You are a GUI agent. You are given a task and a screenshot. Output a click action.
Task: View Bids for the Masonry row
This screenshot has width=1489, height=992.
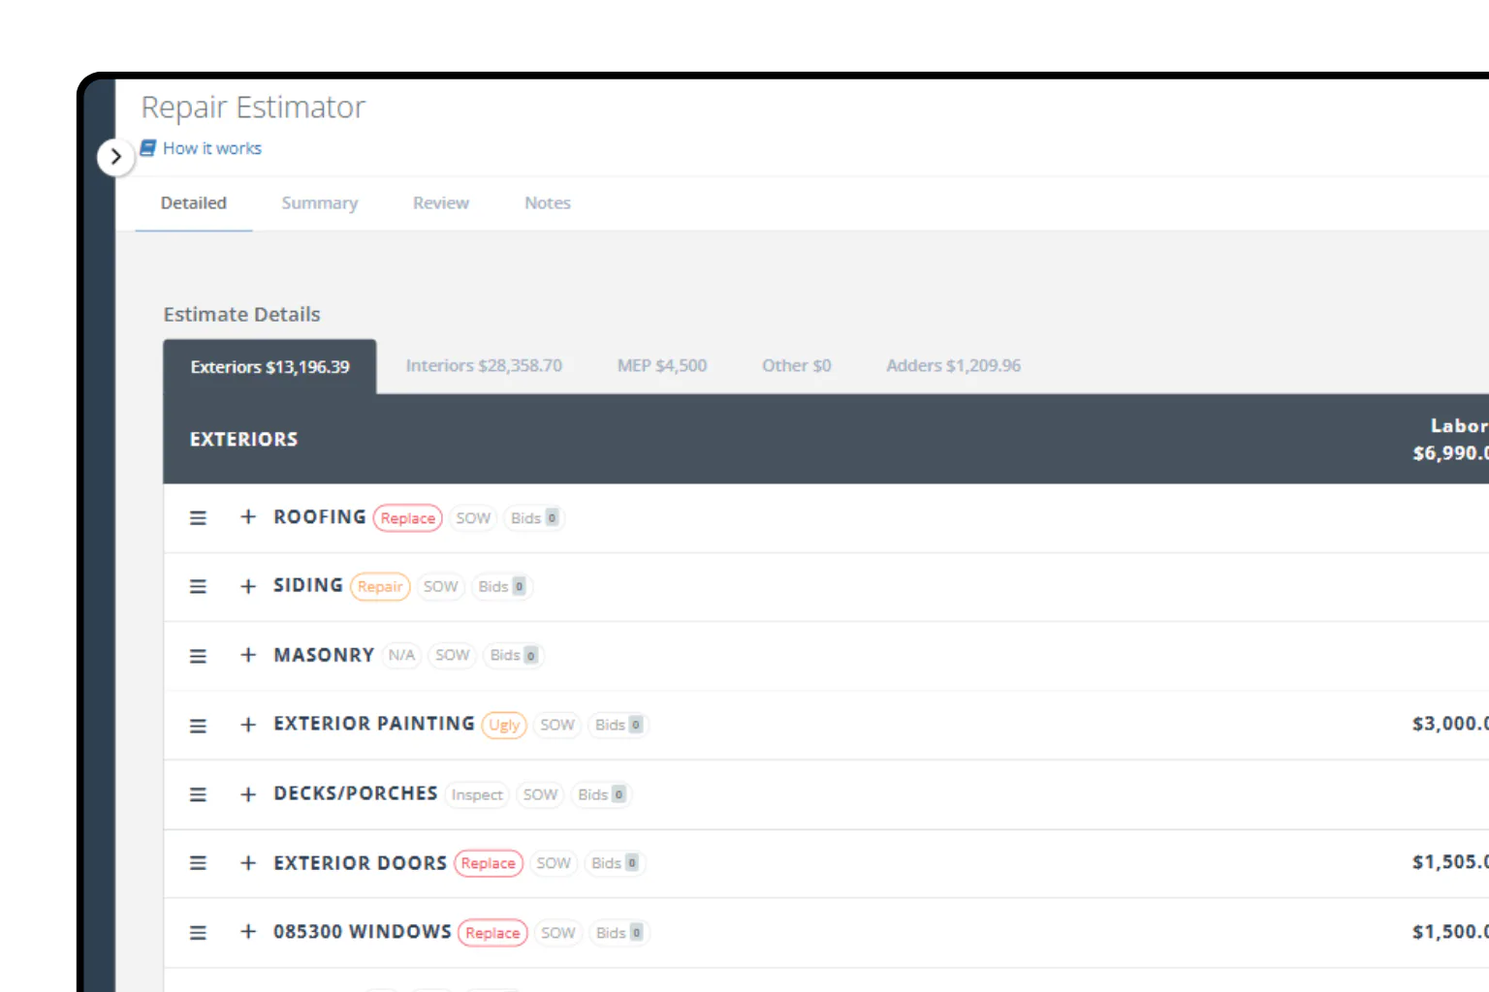513,656
